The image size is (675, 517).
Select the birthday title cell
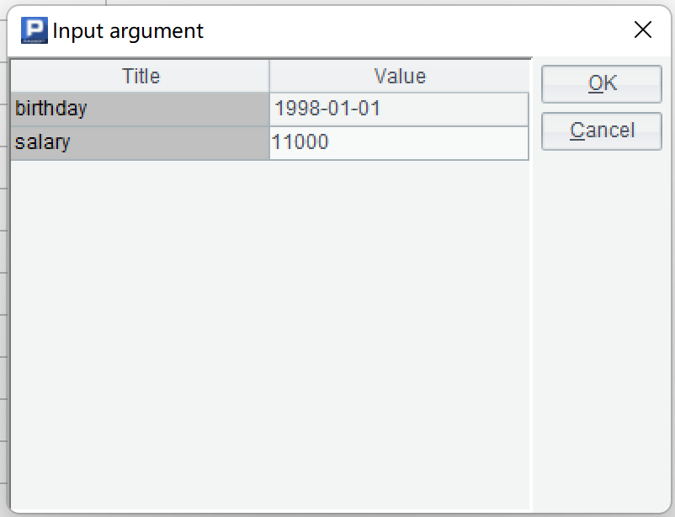(140, 109)
